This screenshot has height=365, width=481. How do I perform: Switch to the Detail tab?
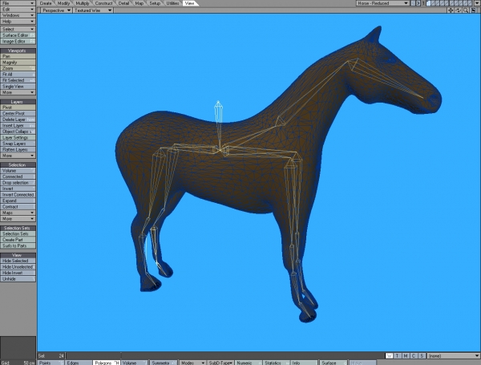tap(123, 3)
